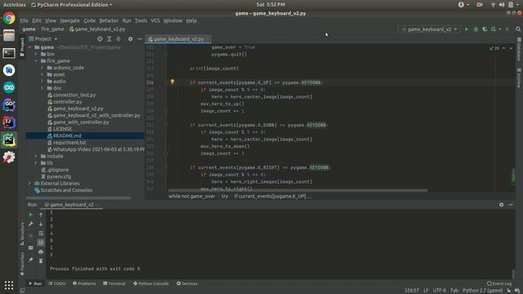This screenshot has width=523, height=294.
Task: Expand the bin folder
Action: point(36,54)
